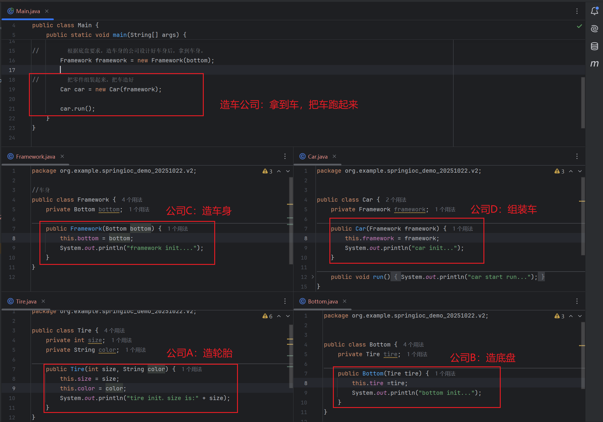Go to next highlighted problem in Car.java
Image resolution: width=603 pixels, height=422 pixels.
tap(580, 171)
